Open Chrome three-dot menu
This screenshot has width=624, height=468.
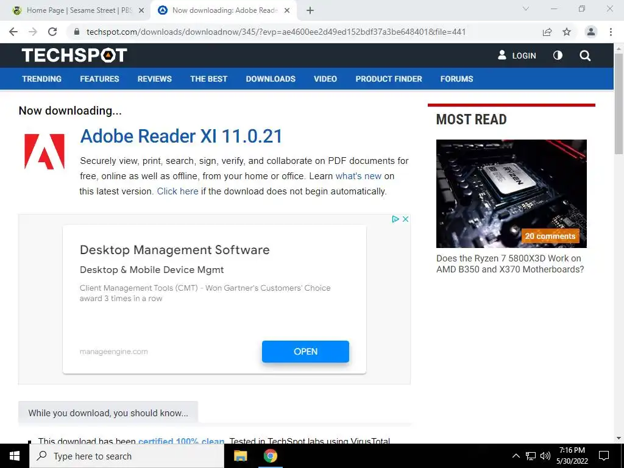click(611, 32)
